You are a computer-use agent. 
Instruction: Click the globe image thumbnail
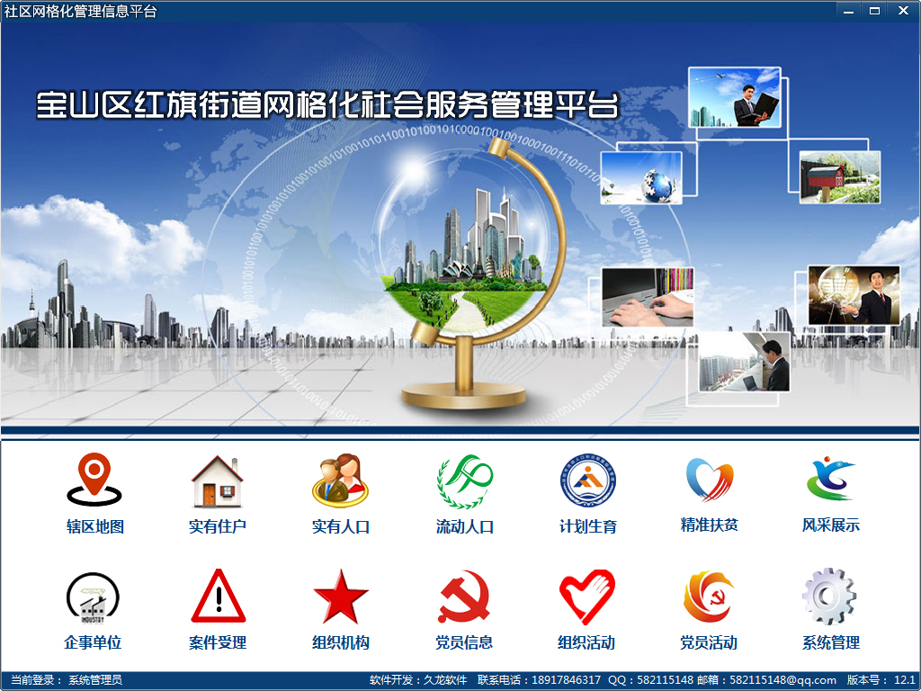pyautogui.click(x=642, y=176)
